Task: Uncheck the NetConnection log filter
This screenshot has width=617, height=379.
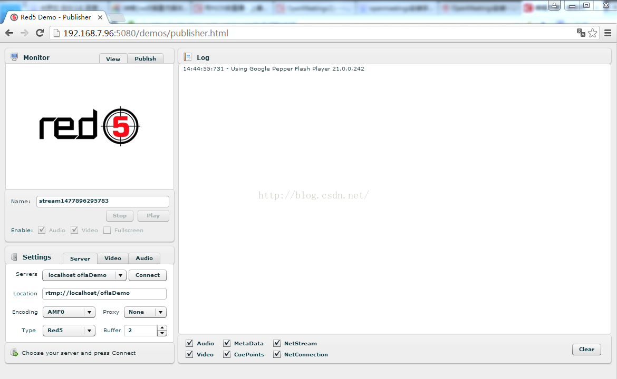Action: (x=277, y=354)
